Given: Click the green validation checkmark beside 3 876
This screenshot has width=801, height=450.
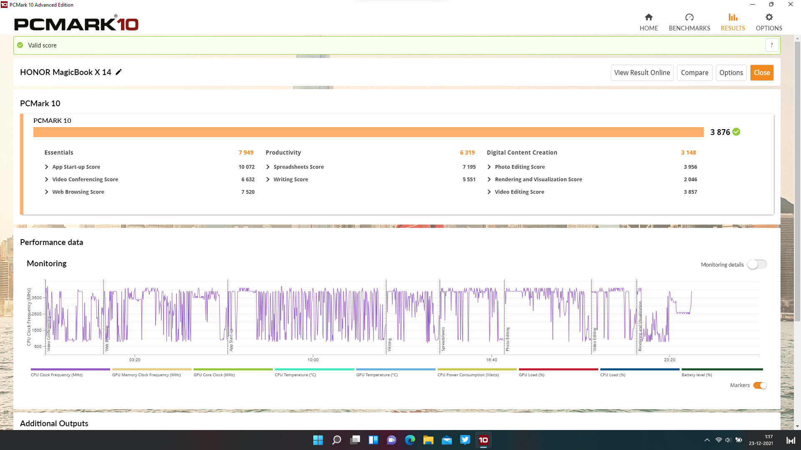Looking at the screenshot, I should point(736,132).
